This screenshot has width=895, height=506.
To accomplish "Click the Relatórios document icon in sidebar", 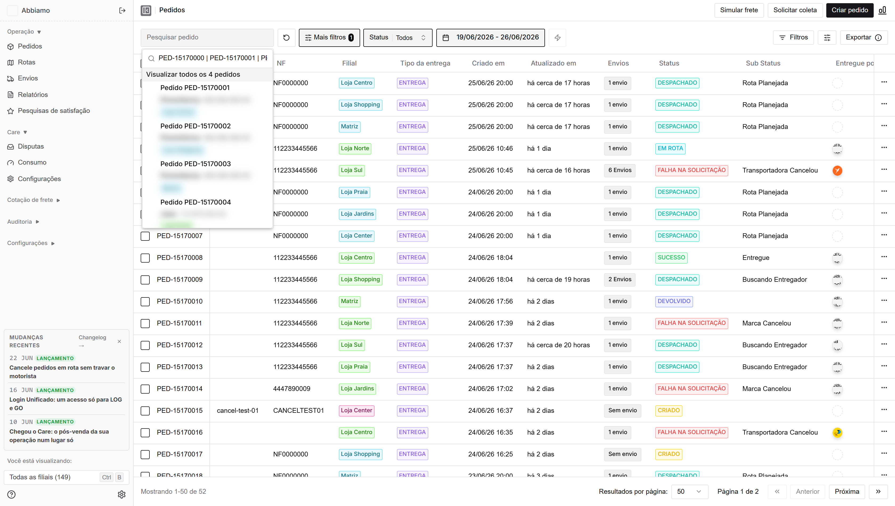I will click(x=11, y=95).
